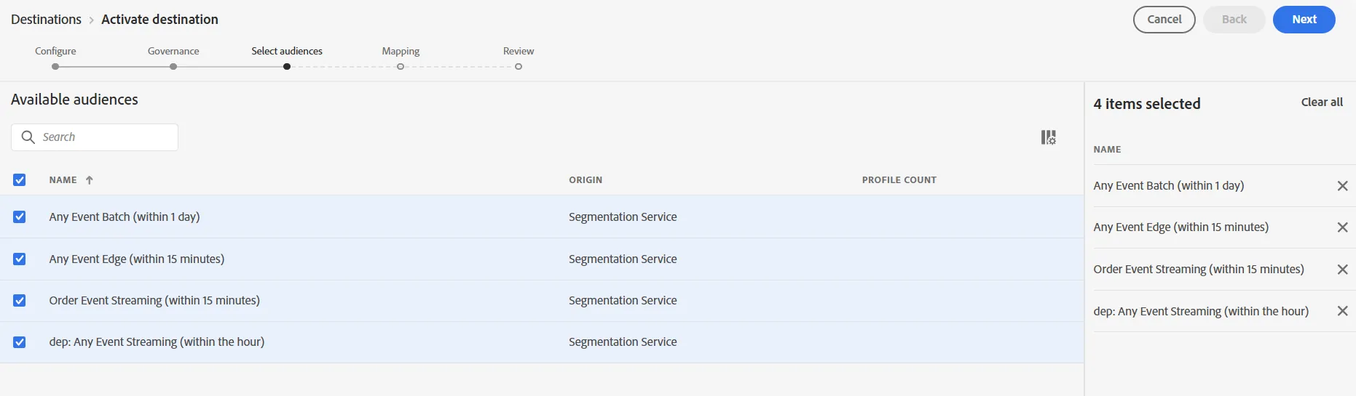Open the Destinations breadcrumb link
This screenshot has width=1356, height=396.
[46, 20]
